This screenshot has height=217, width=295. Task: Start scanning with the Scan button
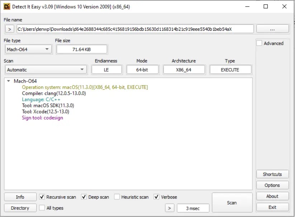click(232, 203)
